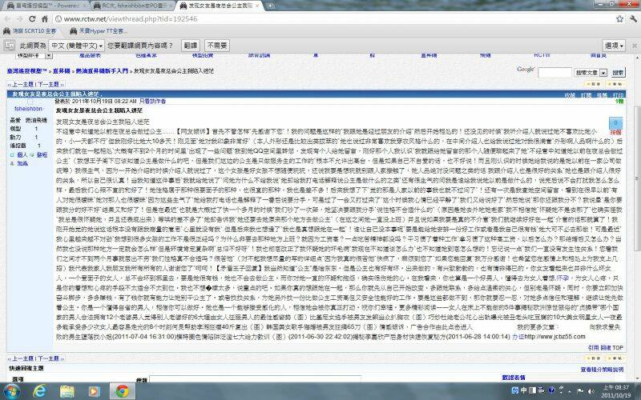Focus the address bar URL field
Viewport: 641px width, 400px height.
point(333,18)
